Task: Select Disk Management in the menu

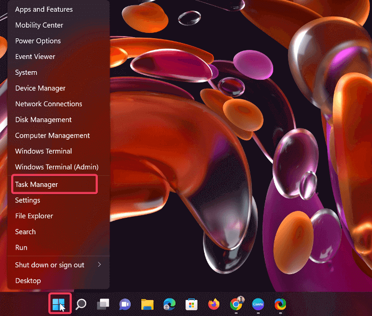Action: coord(44,119)
